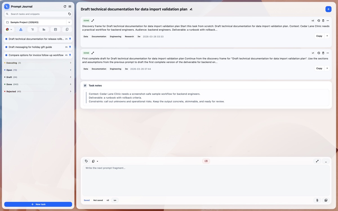Open Copy dropdown arrow on v1 prompt
The width and height of the screenshot is (338, 211).
point(327,68)
